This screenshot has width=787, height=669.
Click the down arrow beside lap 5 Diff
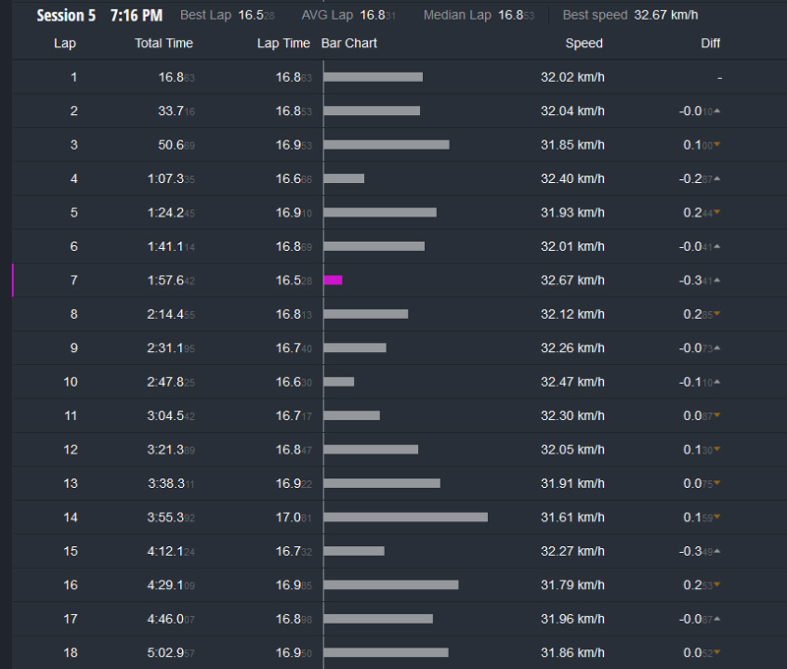(717, 213)
